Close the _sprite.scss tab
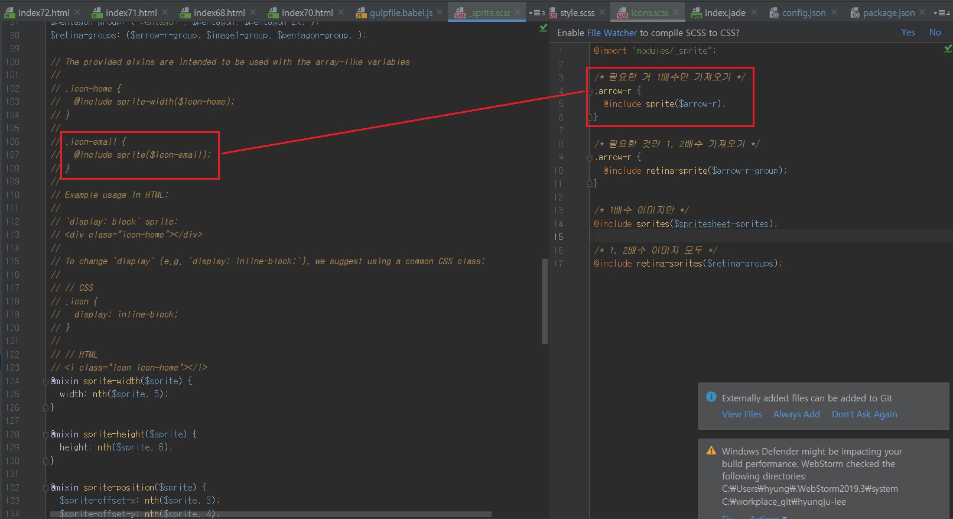The image size is (953, 519). pos(518,12)
